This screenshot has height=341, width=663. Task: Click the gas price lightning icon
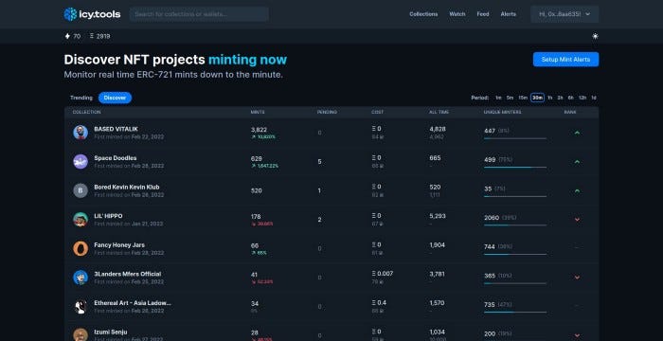click(x=67, y=36)
